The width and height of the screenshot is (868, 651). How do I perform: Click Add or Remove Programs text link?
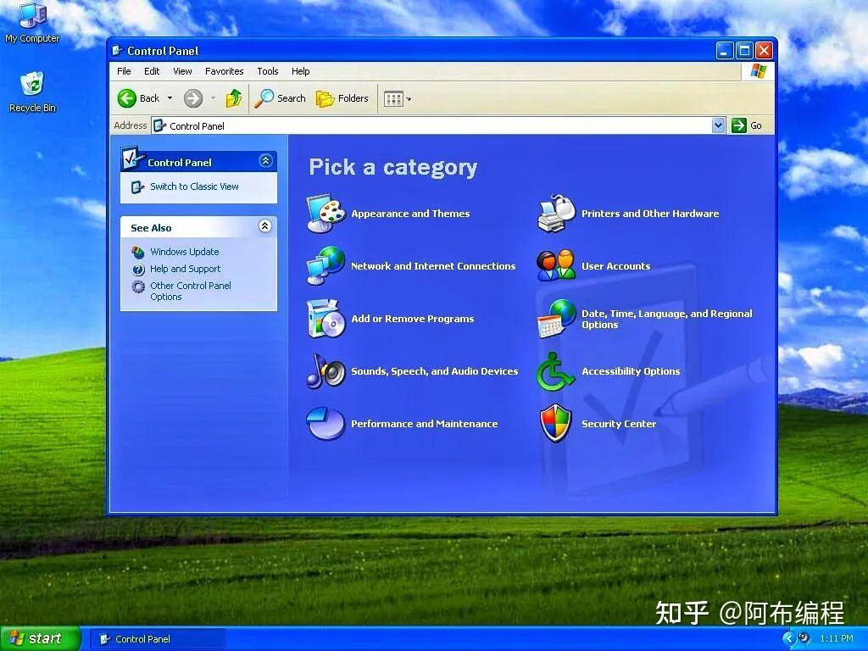(x=413, y=319)
